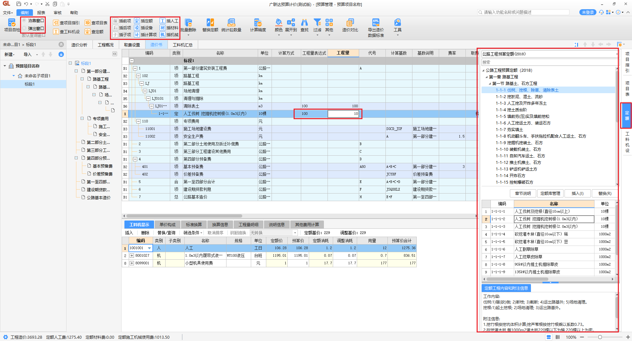
Task: Select the 弹出窗口 radio button
Action: (x=24, y=28)
